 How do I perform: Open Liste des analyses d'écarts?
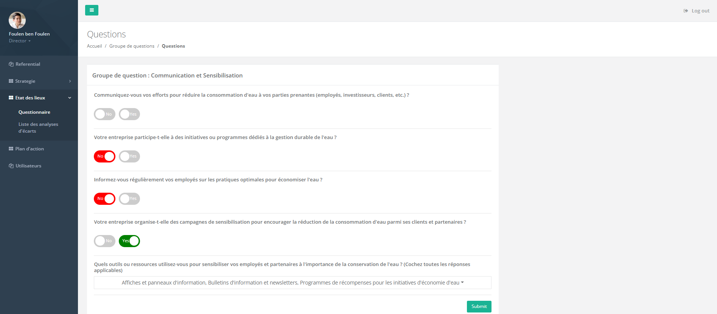click(38, 128)
